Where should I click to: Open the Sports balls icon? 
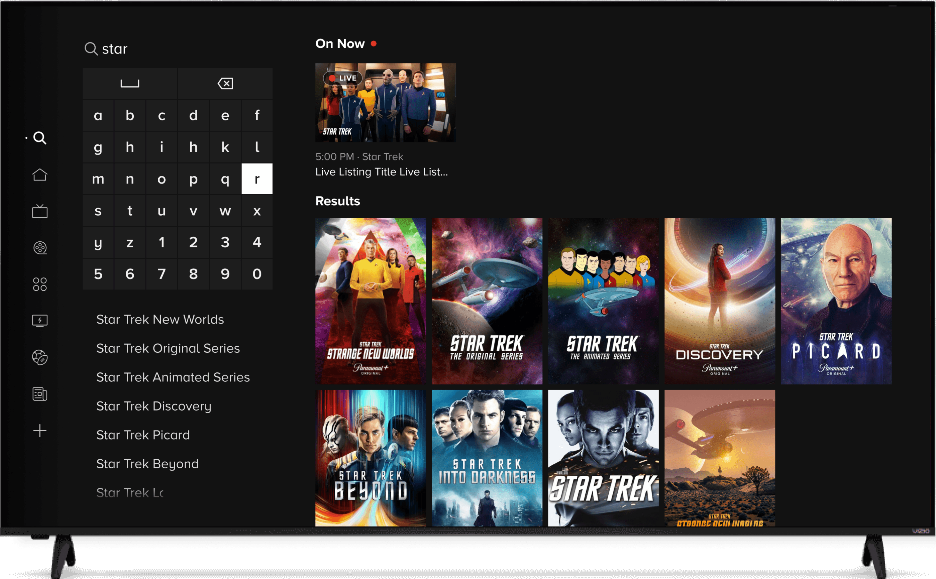[x=40, y=357]
